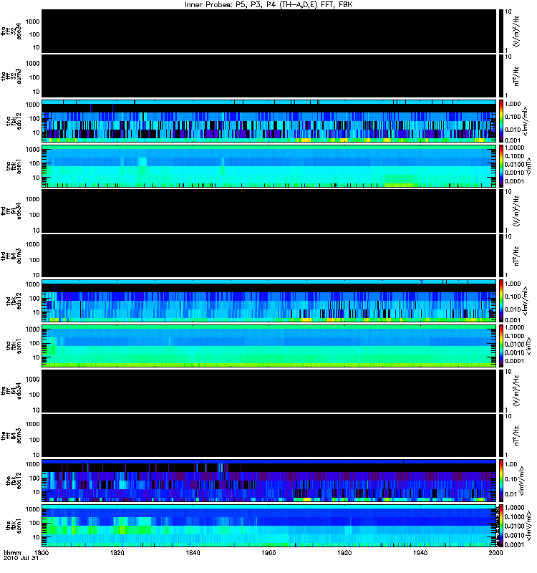This screenshot has width=537, height=573.
Task: Click the 'thd fbk scm1' vertical axis title
Action: [x=14, y=346]
